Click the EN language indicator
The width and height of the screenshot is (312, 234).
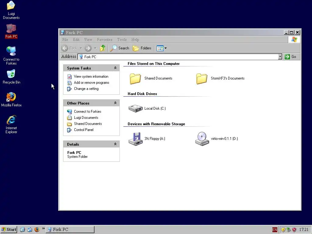[x=275, y=230]
